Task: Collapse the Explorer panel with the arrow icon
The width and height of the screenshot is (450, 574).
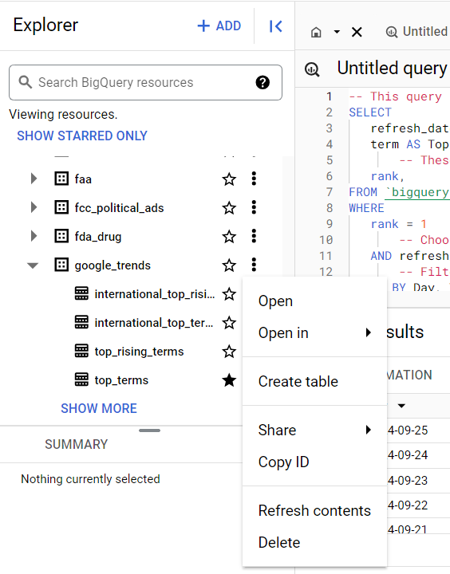Action: (275, 26)
